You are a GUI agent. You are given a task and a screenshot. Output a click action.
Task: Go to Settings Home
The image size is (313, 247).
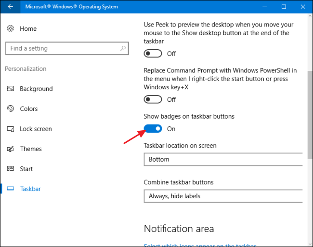(28, 28)
